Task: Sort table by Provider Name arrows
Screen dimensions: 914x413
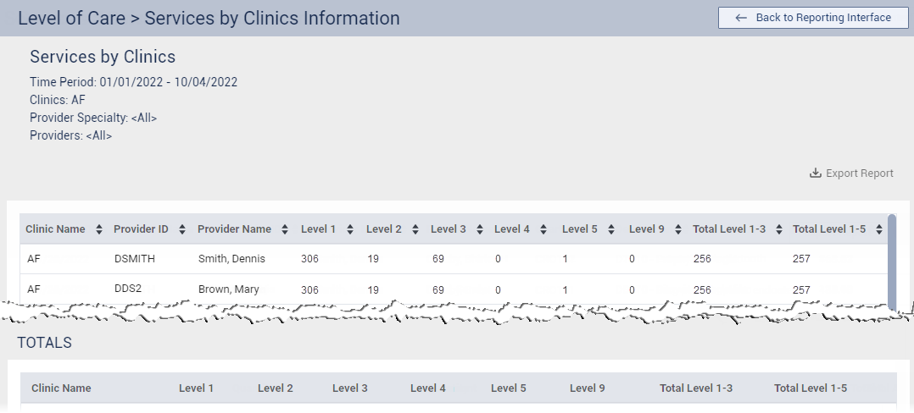Action: (x=286, y=229)
